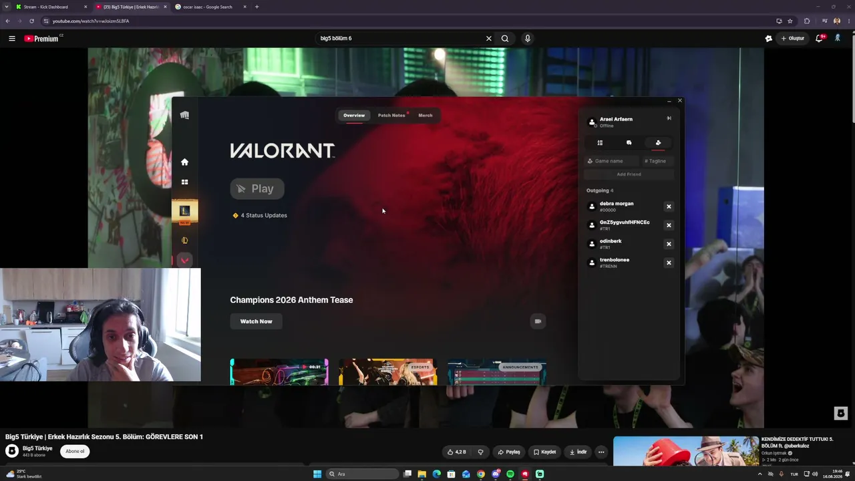The image size is (855, 481).
Task: Select the League of Legends game tile
Action: coord(184,211)
